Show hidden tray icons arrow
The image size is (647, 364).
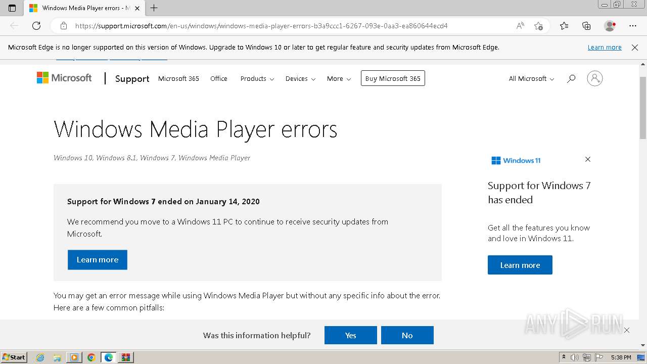tap(564, 357)
